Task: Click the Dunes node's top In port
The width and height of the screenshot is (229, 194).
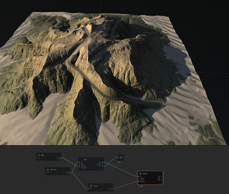Action: click(139, 176)
